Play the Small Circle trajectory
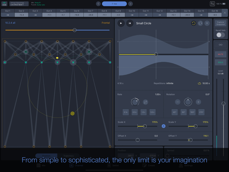 121,23
